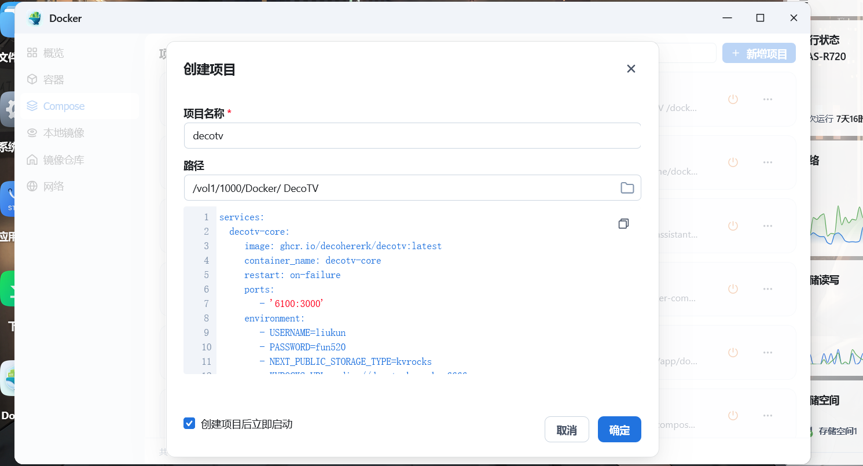Expand the second project's three-dot more options

tap(767, 162)
